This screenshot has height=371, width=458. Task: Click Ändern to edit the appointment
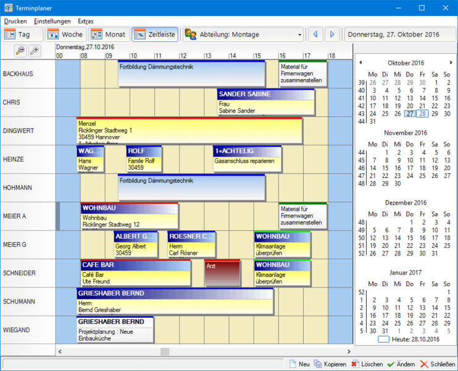(x=401, y=364)
